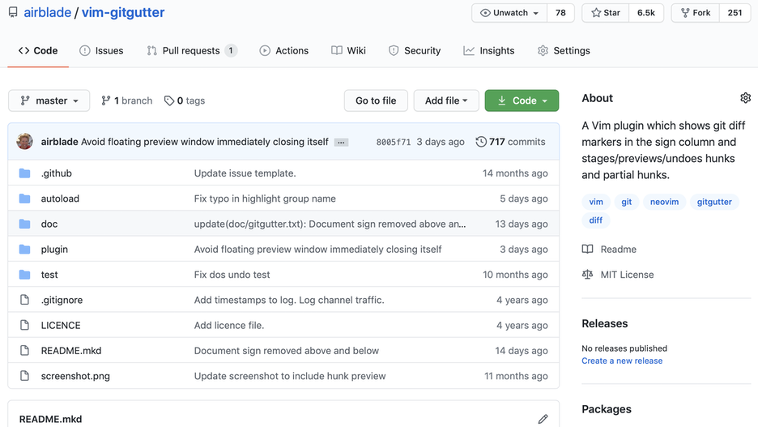Open the test folder icon
758x427 pixels.
[x=24, y=275]
